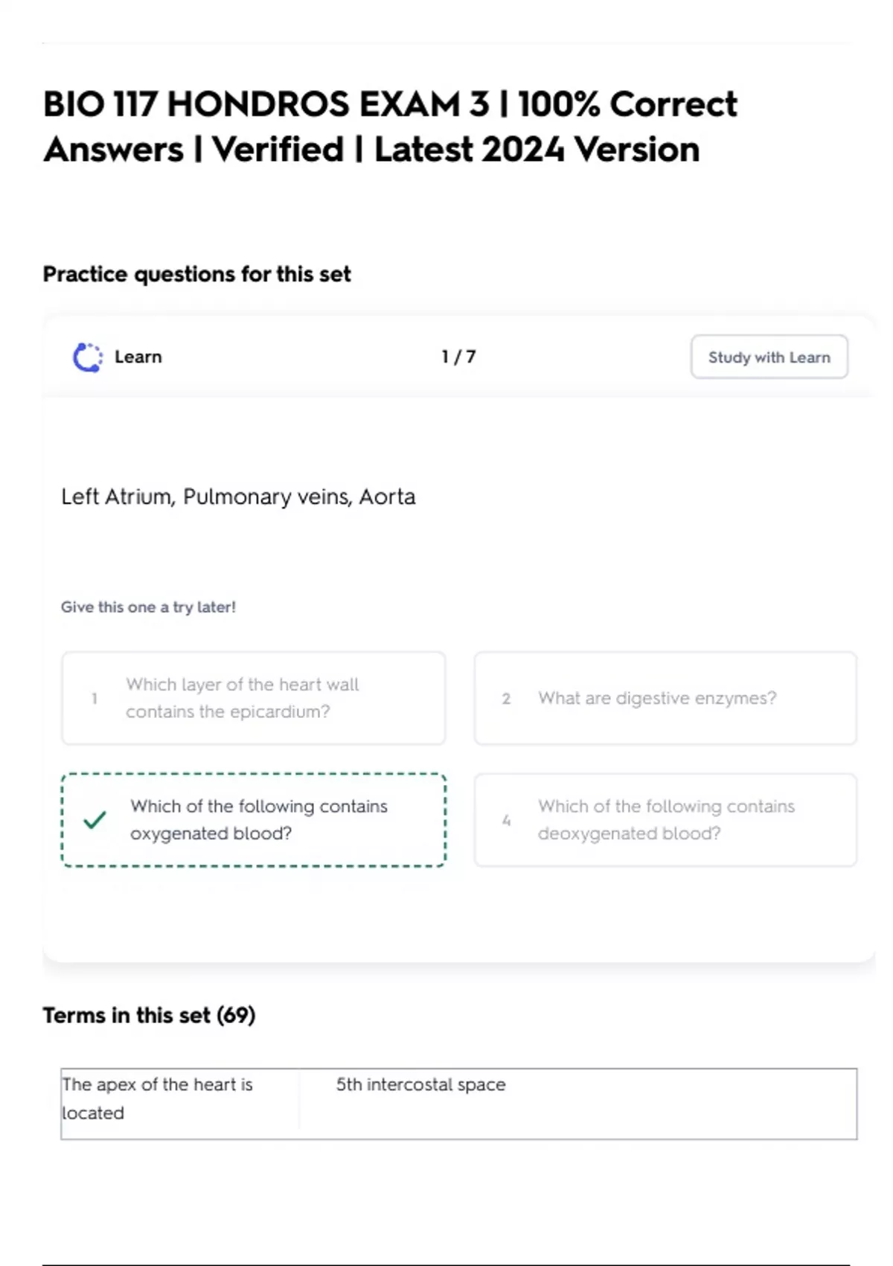This screenshot has height=1266, width=893.
Task: Choose the 'What are digestive enzymes?' option
Action: click(665, 698)
